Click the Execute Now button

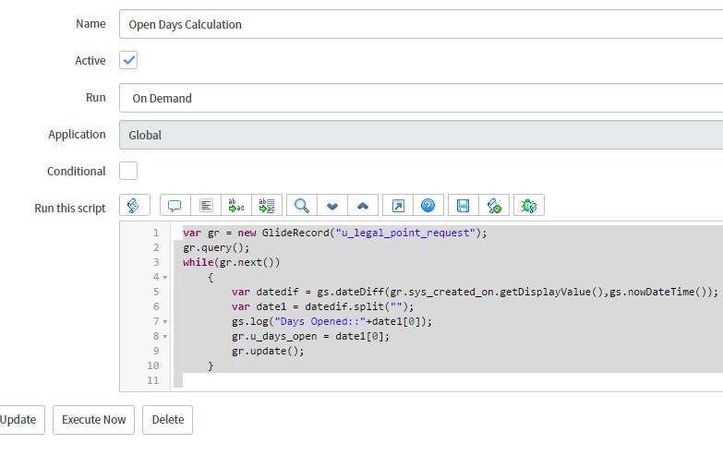point(93,420)
